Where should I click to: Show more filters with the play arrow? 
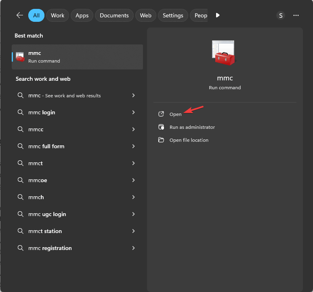pos(218,15)
